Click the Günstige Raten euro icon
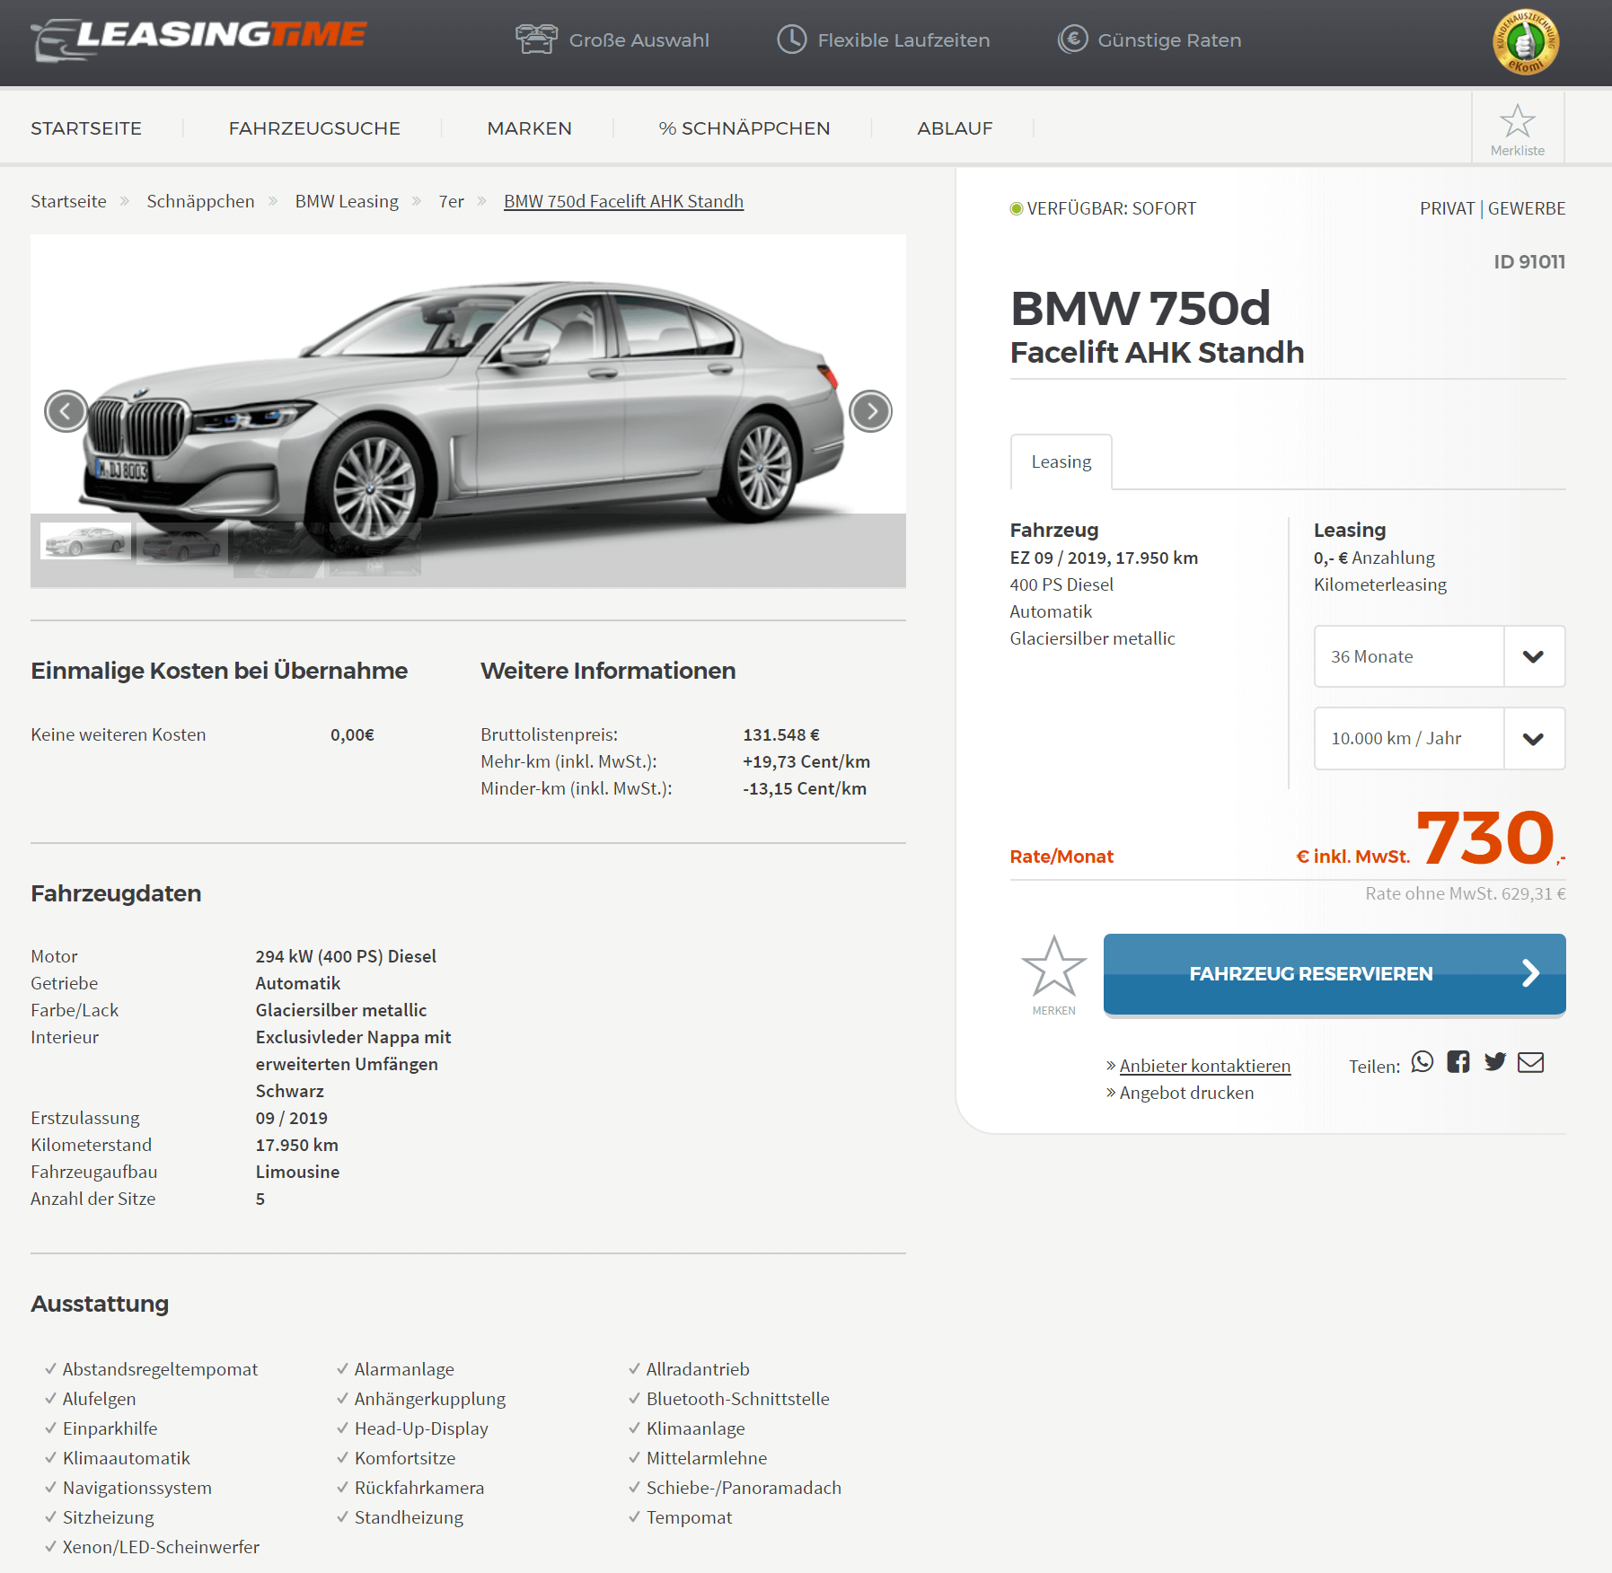 coord(1072,40)
